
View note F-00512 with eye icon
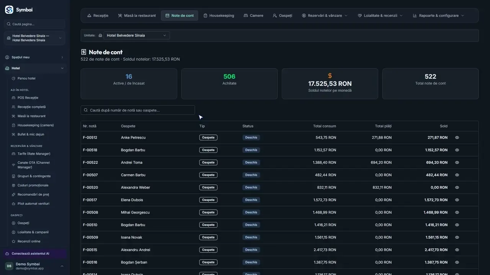(x=457, y=137)
